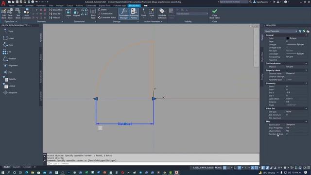Select the Auto Constrain tool
Image resolution: width=311 pixels, height=175 pixels.
coord(26,14)
